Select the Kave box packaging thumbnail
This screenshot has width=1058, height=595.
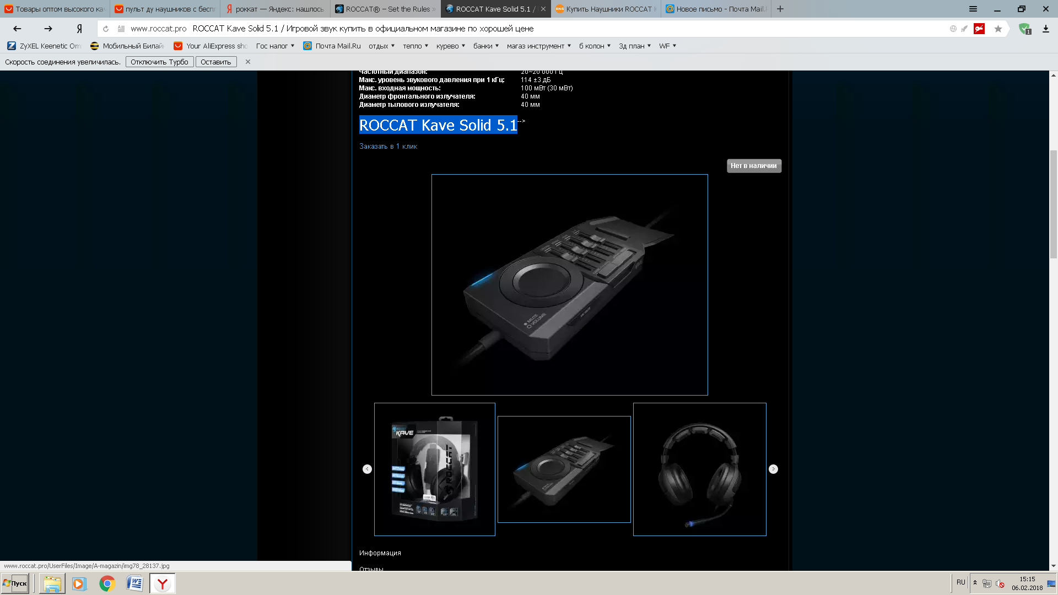point(435,469)
